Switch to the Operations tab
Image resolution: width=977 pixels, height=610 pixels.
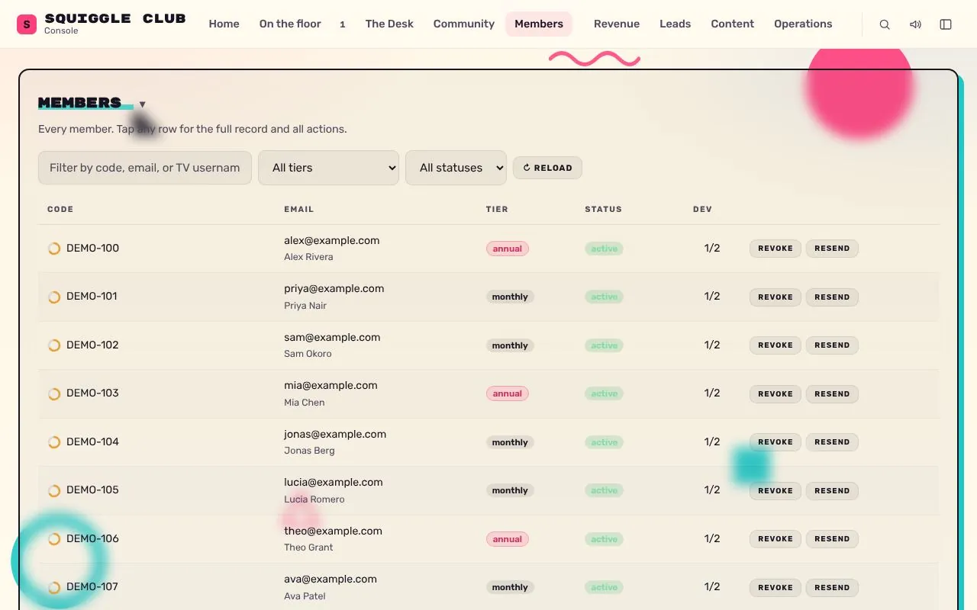(803, 24)
